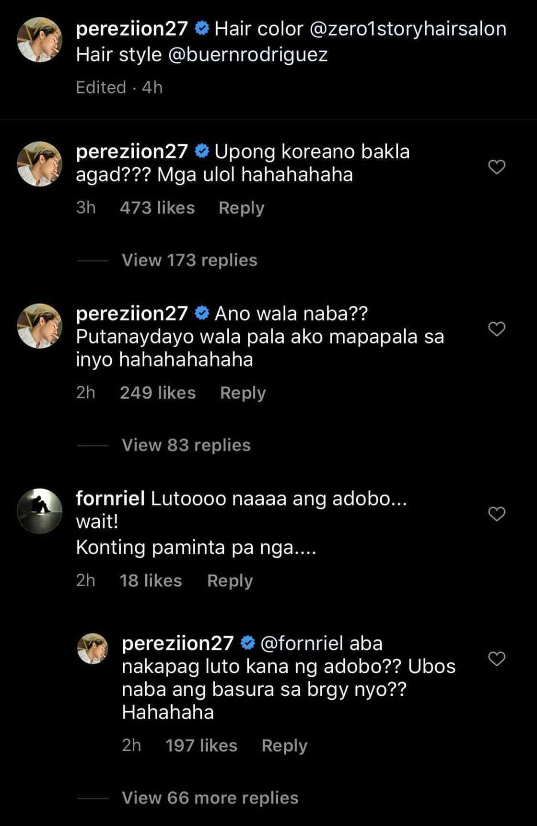
Task: Tap the fornriel username
Action: coord(110,498)
